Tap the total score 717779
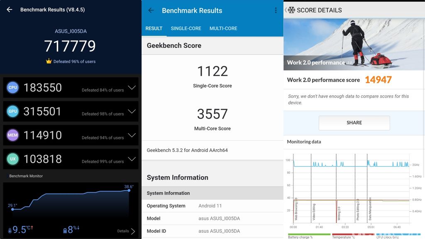The image size is (425, 239). tap(70, 46)
